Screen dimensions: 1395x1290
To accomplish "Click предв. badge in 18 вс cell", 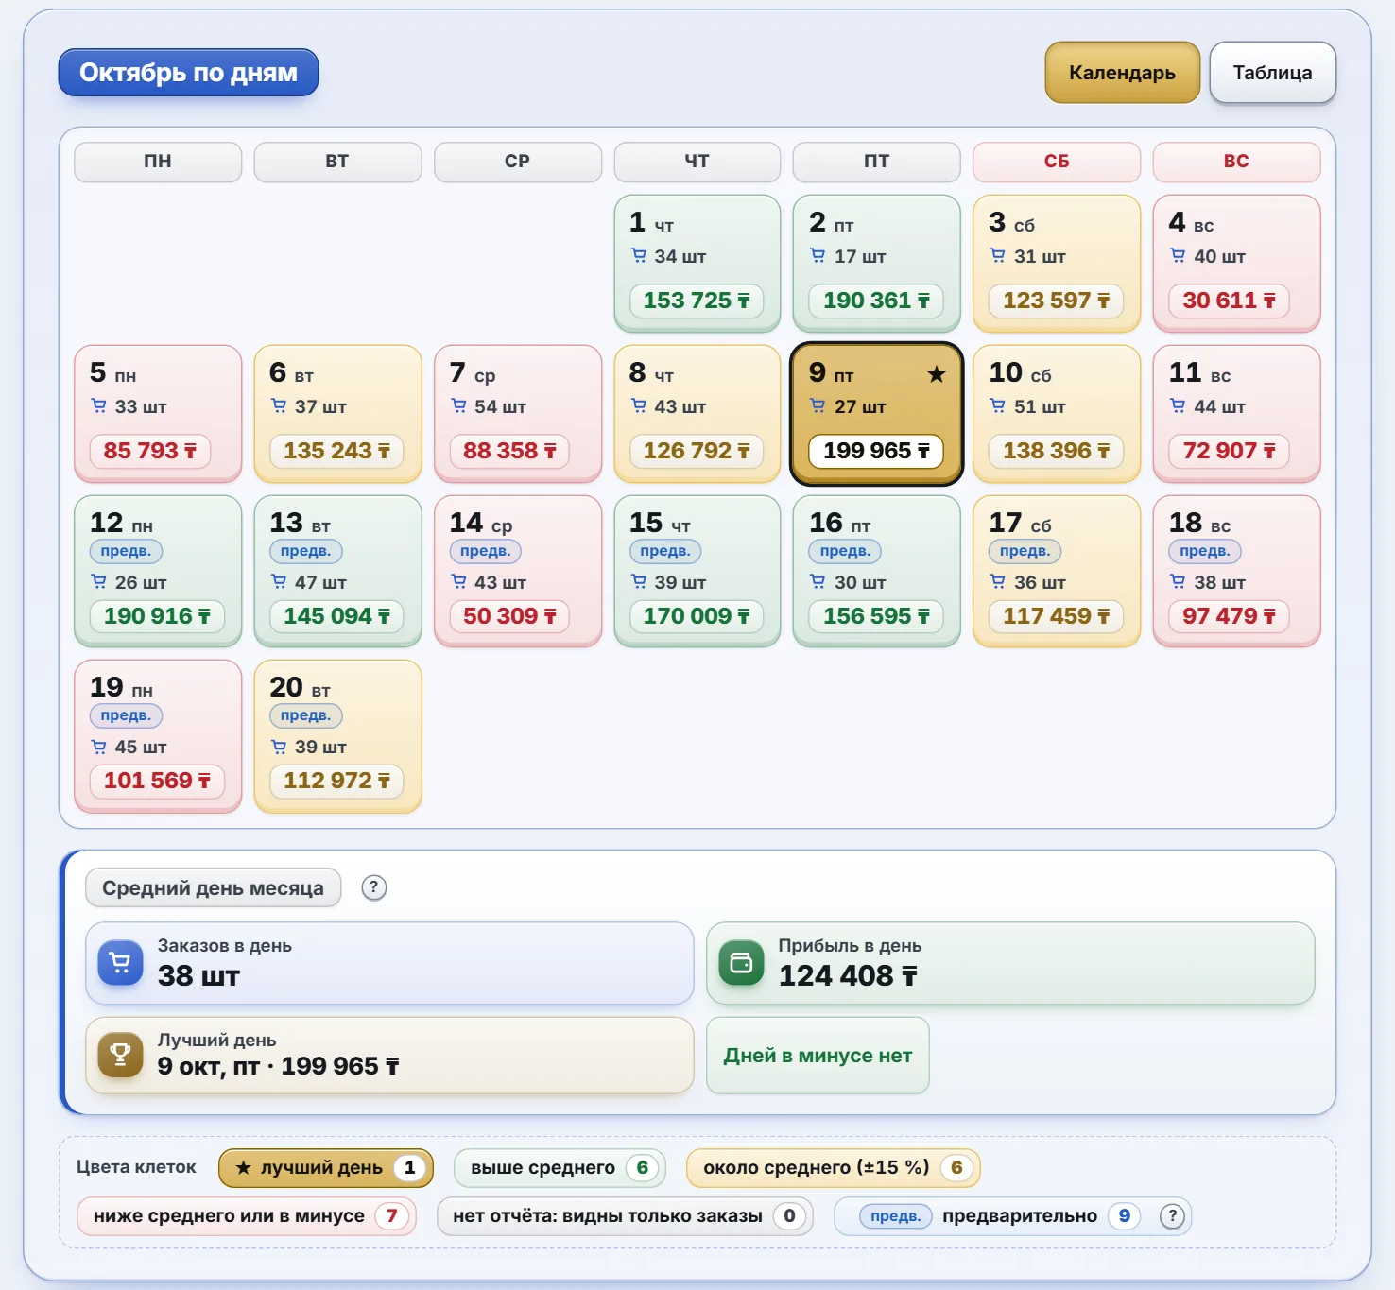I will (1205, 551).
